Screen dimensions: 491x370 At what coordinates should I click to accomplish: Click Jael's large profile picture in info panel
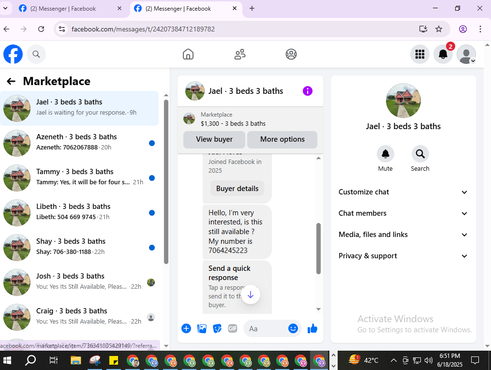[x=403, y=101]
